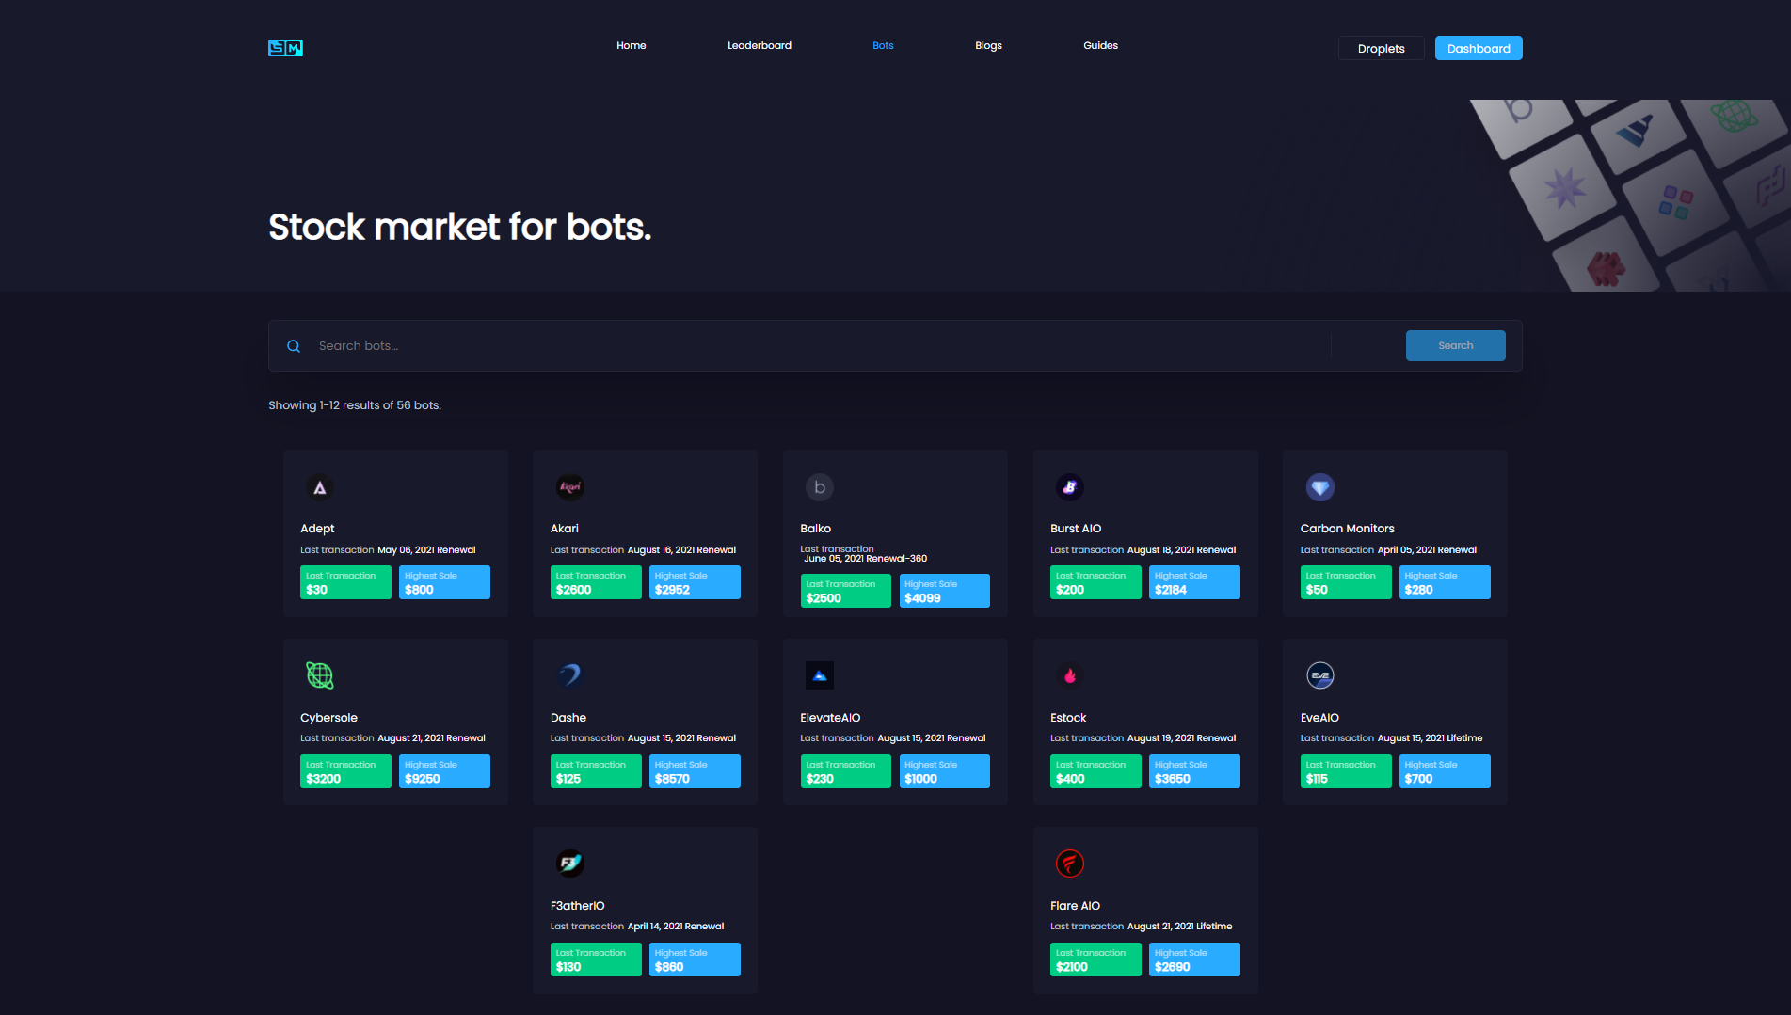The width and height of the screenshot is (1791, 1015).
Task: Click the SM site logo
Action: pos(285,48)
